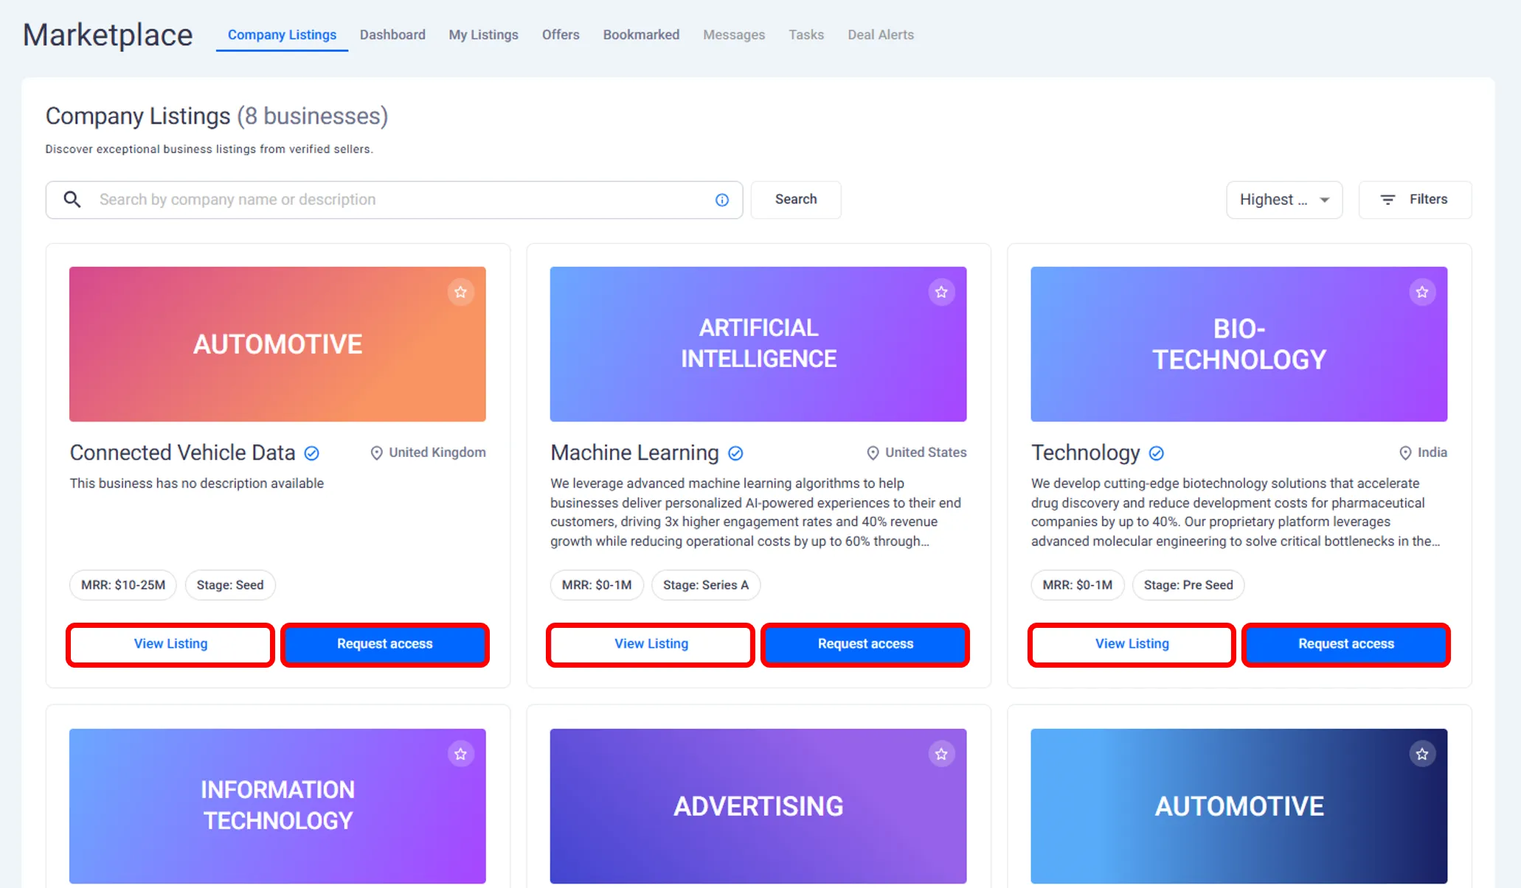Focus the company name search field
The image size is (1521, 888).
[x=398, y=200]
